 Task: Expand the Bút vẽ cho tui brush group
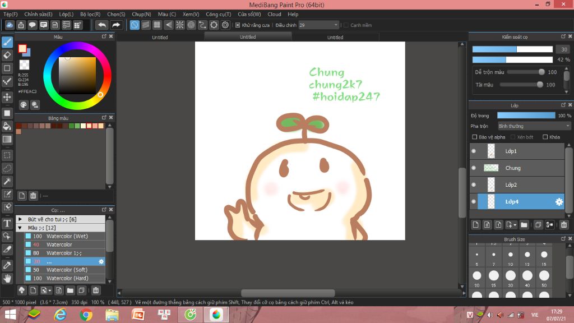click(x=21, y=219)
